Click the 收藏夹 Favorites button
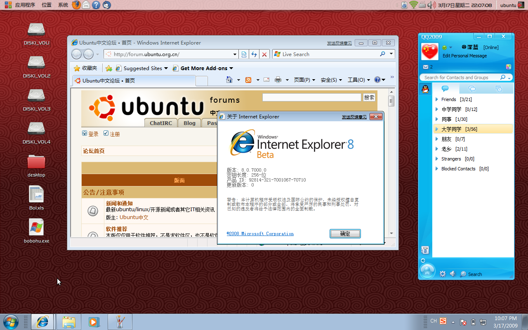This screenshot has height=330, width=528. point(85,68)
